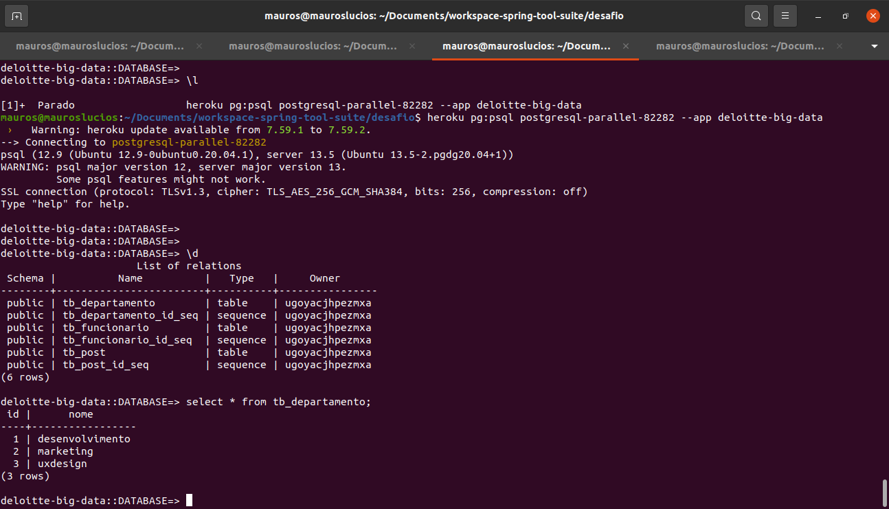Screen dimensions: 889x509
Task: Click the 'List of relations' heading
Action: click(189, 266)
